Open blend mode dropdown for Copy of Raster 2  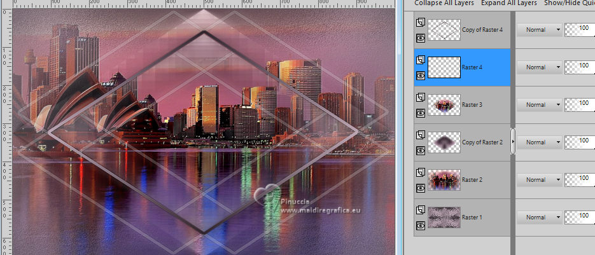click(x=539, y=142)
